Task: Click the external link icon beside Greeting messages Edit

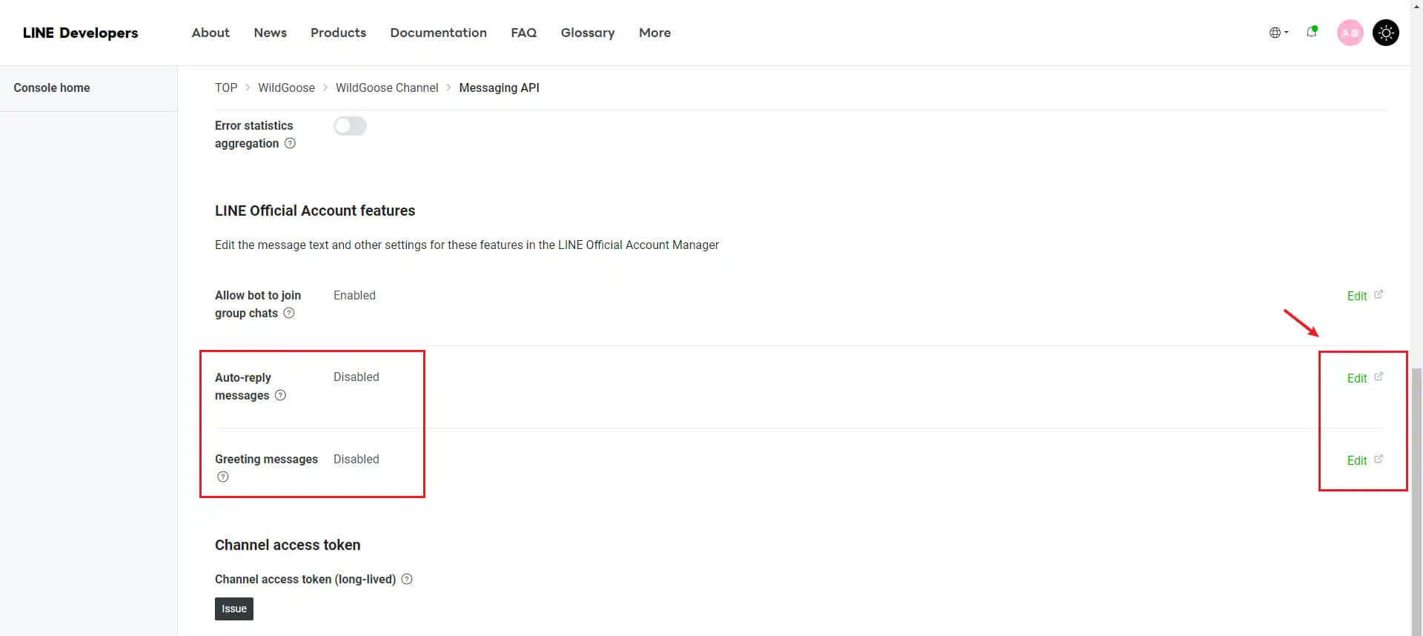Action: [1379, 459]
